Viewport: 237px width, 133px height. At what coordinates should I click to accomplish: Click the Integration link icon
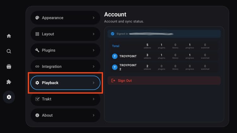[x=37, y=66]
